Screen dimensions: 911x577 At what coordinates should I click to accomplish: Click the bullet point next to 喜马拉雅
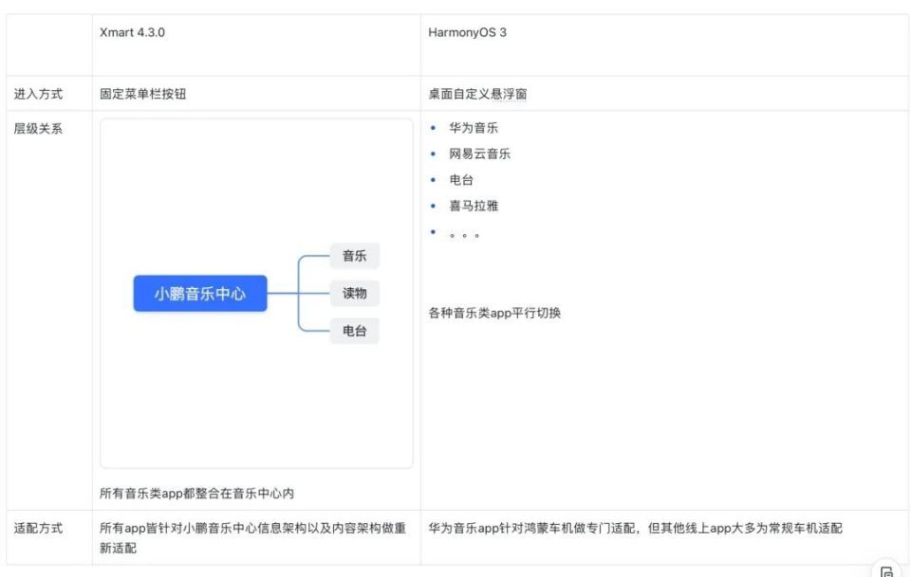pyautogui.click(x=432, y=206)
